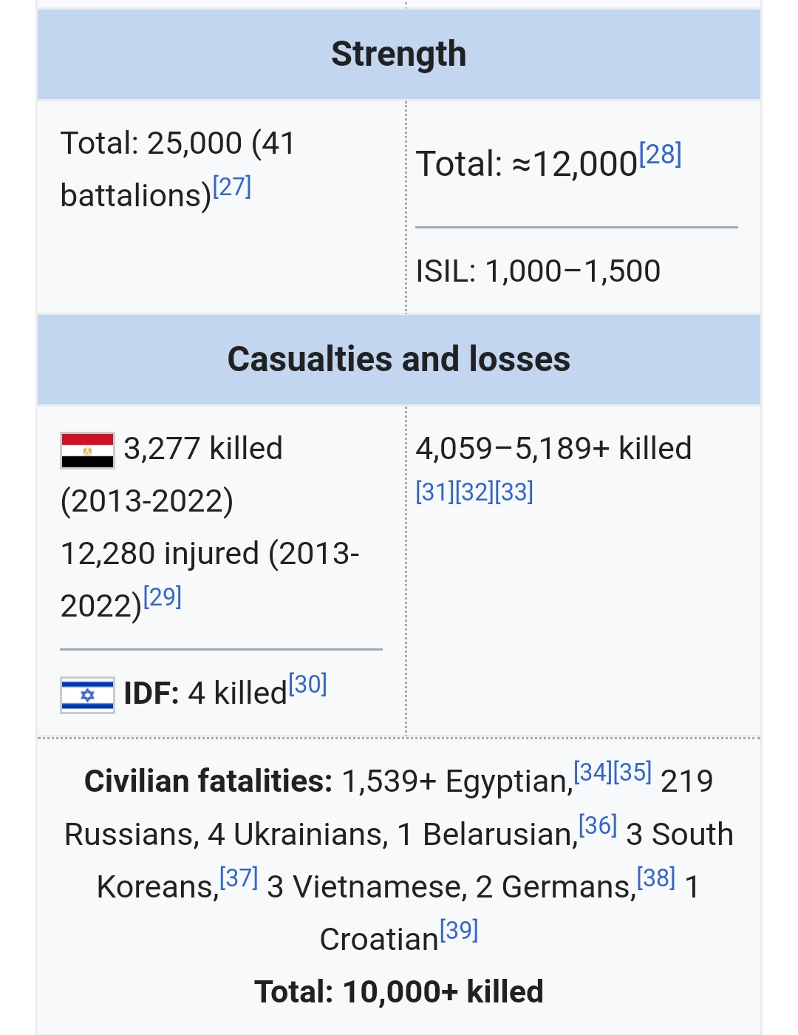This screenshot has height=1035, width=798.
Task: Tap citation 32 under 4,059–5,189+ killed
Action: [474, 492]
